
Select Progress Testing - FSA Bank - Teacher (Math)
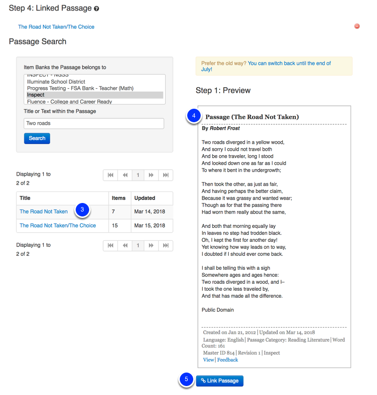(x=95, y=88)
